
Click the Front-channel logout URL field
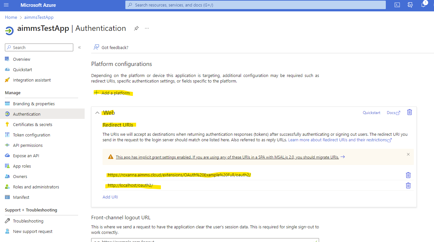pyautogui.click(x=205, y=241)
